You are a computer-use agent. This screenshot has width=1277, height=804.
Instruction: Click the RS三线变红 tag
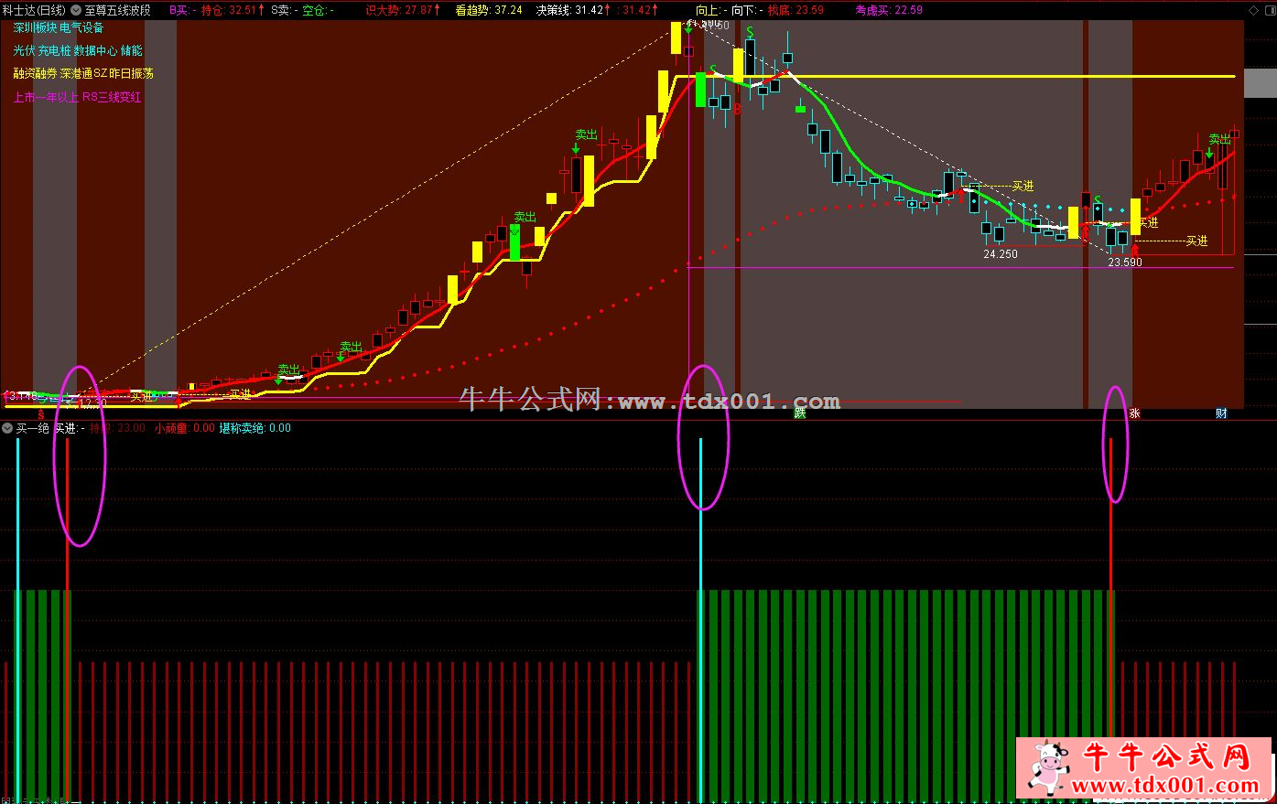point(112,97)
